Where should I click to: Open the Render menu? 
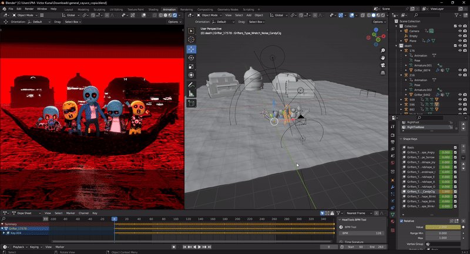pos(29,9)
